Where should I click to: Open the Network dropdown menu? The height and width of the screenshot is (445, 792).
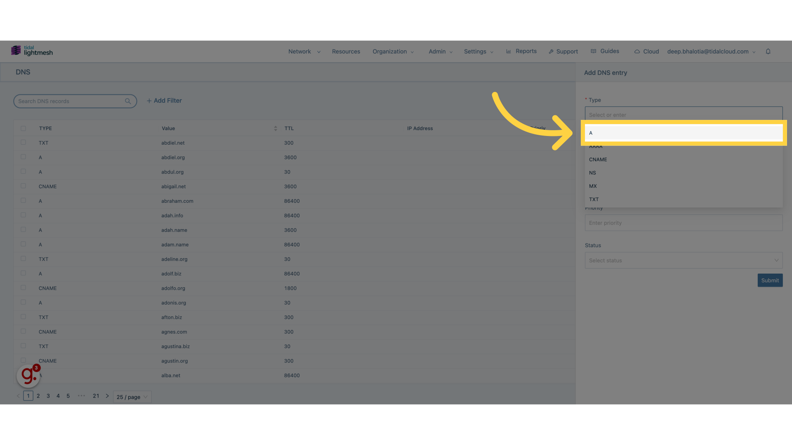point(304,51)
